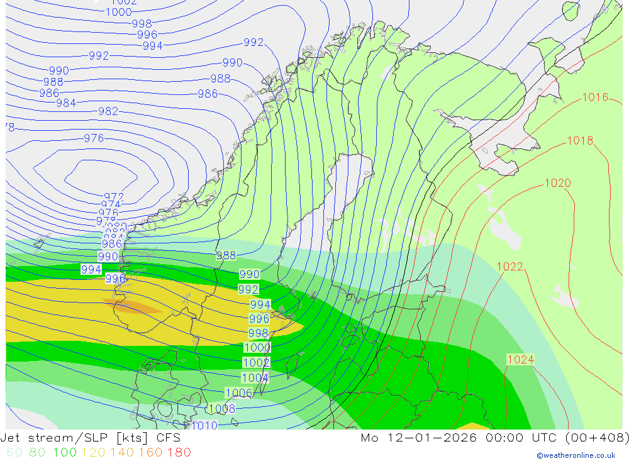This screenshot has height=461, width=629.
Task: Click the 974 isobar label
Action: pos(111,204)
